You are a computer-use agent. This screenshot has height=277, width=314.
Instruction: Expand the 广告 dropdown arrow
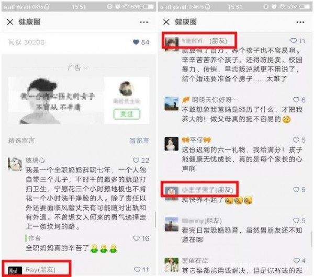click(x=86, y=68)
